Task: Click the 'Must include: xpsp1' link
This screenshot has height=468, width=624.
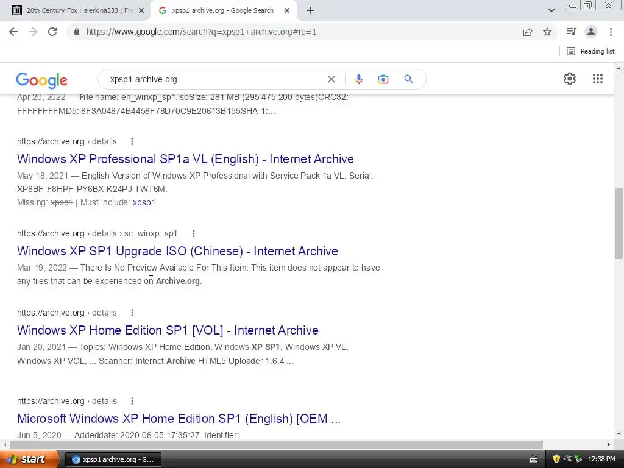Action: pyautogui.click(x=144, y=202)
